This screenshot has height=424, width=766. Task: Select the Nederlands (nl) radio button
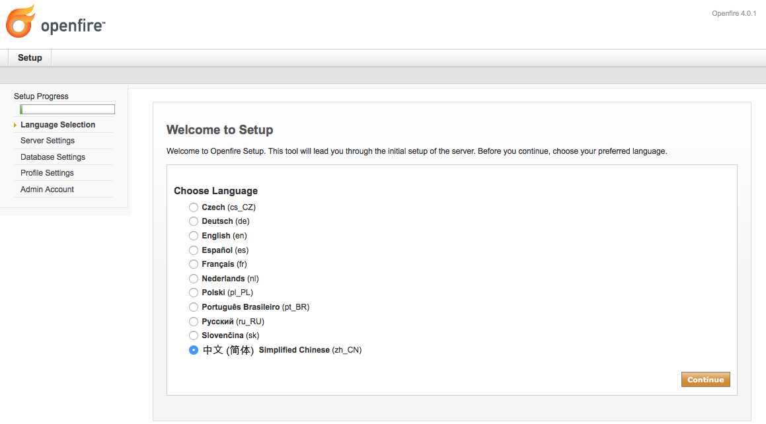[194, 279]
